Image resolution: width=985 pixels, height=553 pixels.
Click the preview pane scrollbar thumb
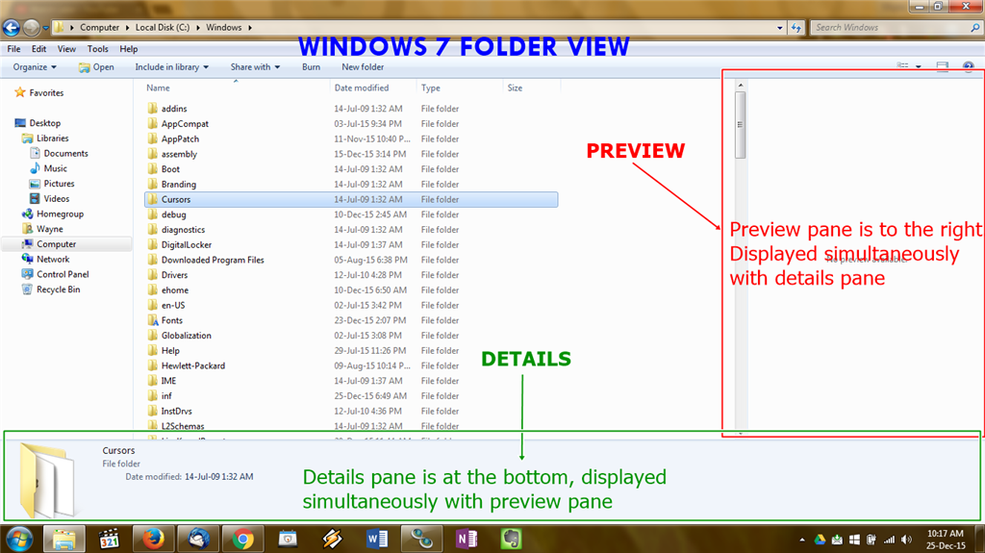click(740, 124)
